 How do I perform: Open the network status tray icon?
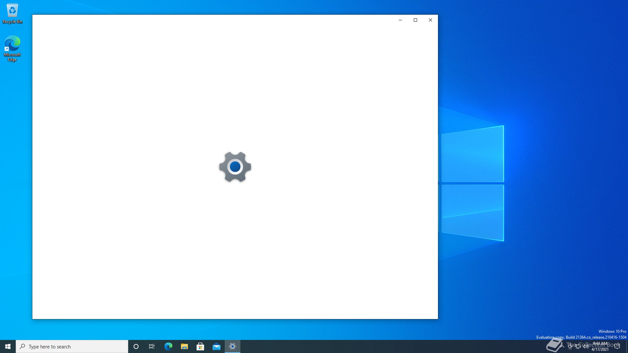point(578,346)
